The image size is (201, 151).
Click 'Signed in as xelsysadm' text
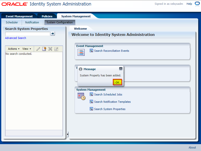coord(169,4)
